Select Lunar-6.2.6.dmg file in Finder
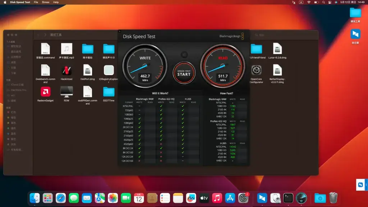Image resolution: width=368 pixels, height=207 pixels. tap(277, 51)
